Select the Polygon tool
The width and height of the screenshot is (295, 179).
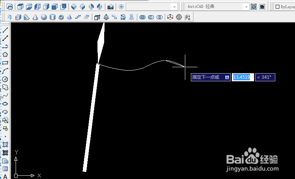(x=5, y=55)
